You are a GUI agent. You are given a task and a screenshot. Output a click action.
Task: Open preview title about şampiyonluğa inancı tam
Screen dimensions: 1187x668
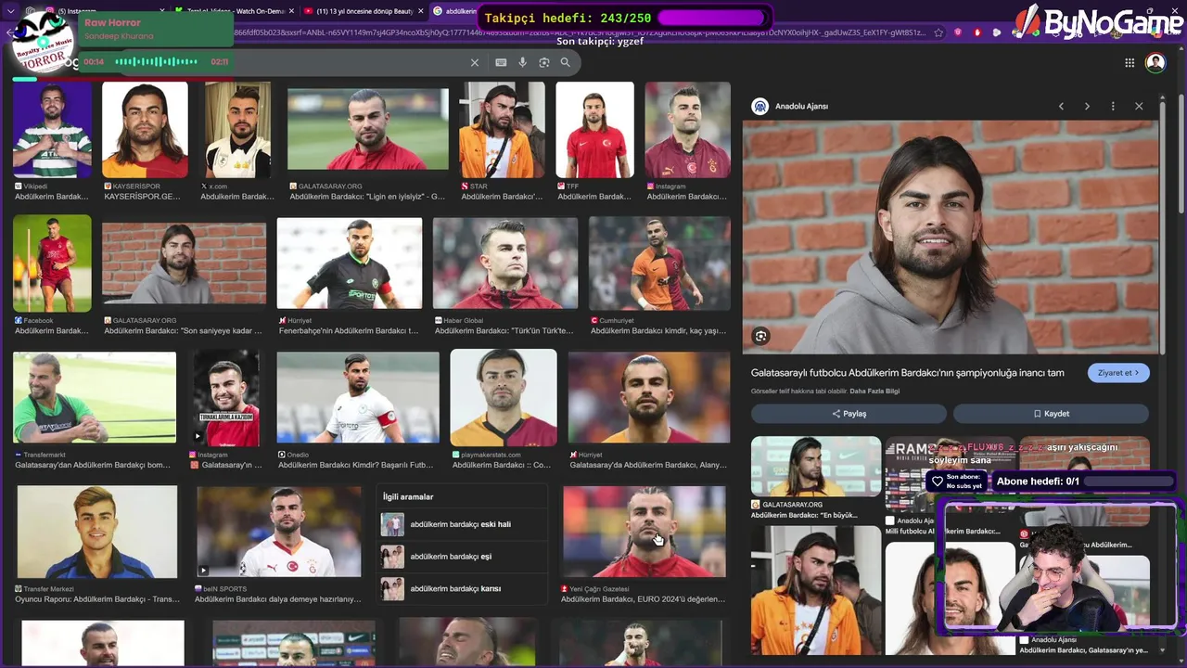[908, 373]
